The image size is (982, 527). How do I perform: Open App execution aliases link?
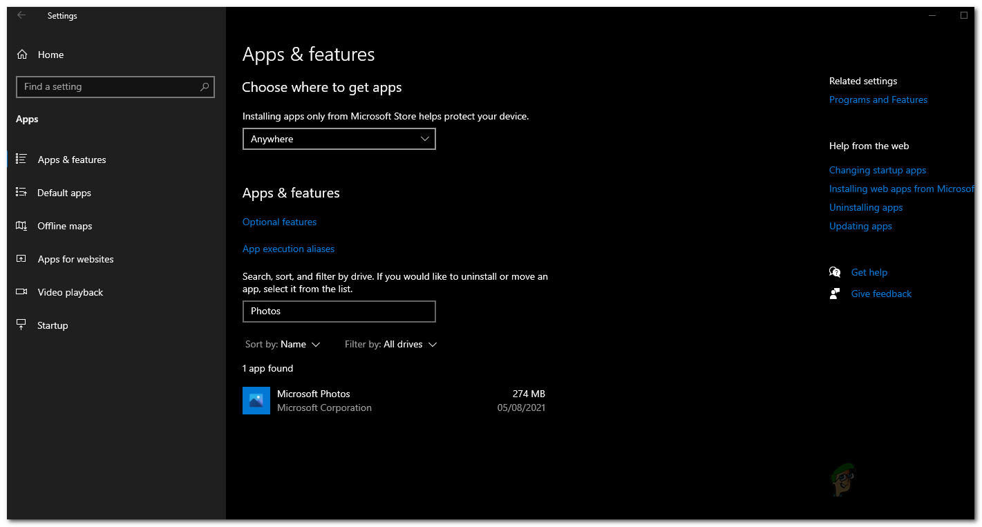(x=288, y=249)
